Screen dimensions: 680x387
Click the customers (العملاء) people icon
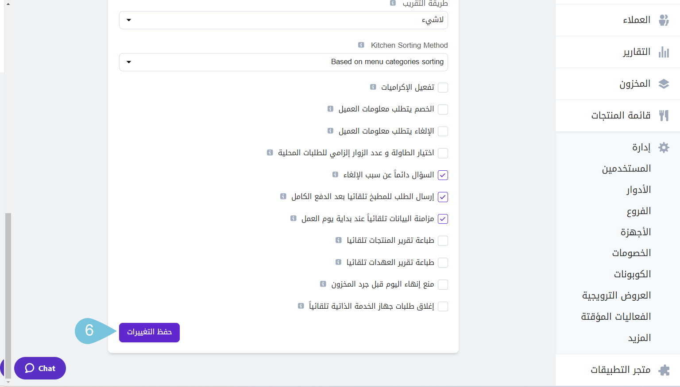664,20
